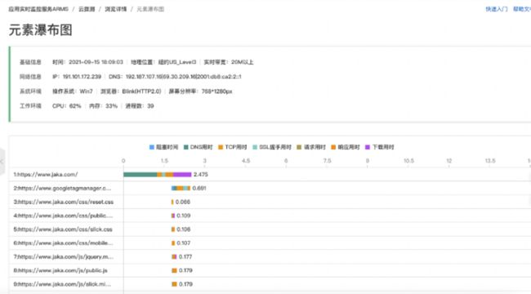Screen dimensions: 531x294
Task: Click the green DNS segment of jaka.com bar
Action: (x=141, y=175)
